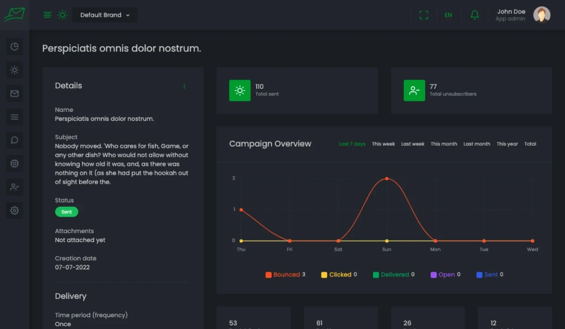Screen dimensions: 565x329
Task: Select the This week chart range
Action: tap(383, 144)
